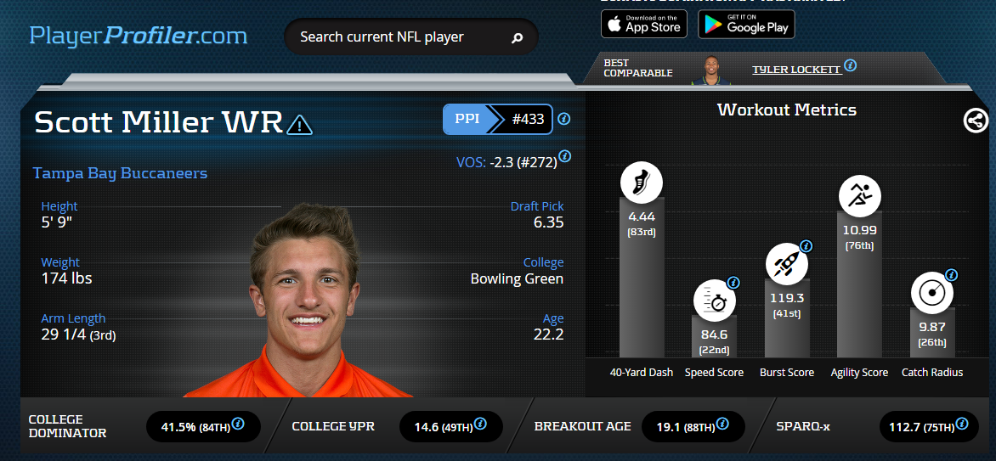Click the share icon in Workout Metrics
The image size is (996, 461).
tap(976, 120)
